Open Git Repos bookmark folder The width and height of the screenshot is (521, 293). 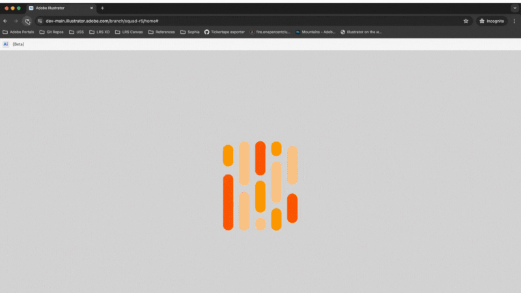point(51,32)
